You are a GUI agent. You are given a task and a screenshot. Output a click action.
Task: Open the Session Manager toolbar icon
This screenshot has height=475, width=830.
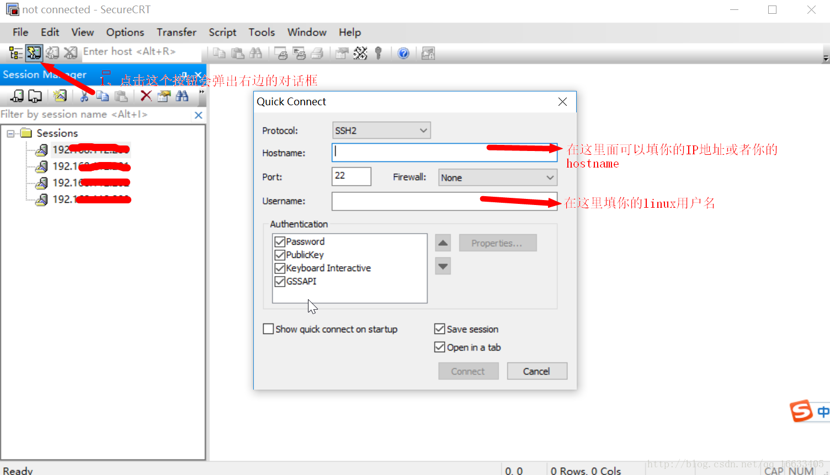(x=15, y=53)
